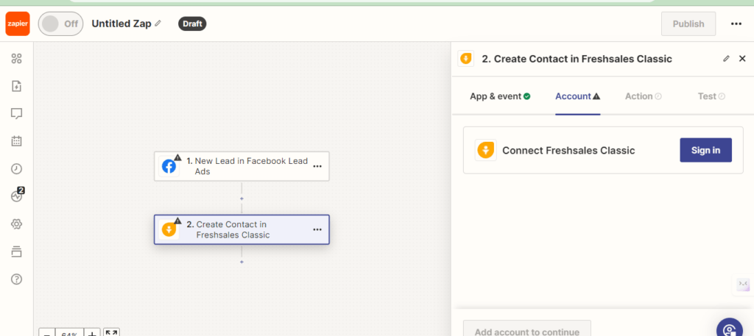Viewport: 754px width, 336px height.
Task: Select step 2 Create Contact in Freshsales Classic
Action: tap(242, 229)
